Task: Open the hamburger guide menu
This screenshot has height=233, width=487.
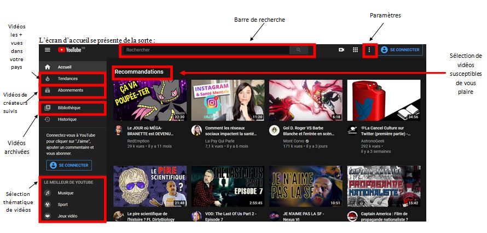Action: 48,50
